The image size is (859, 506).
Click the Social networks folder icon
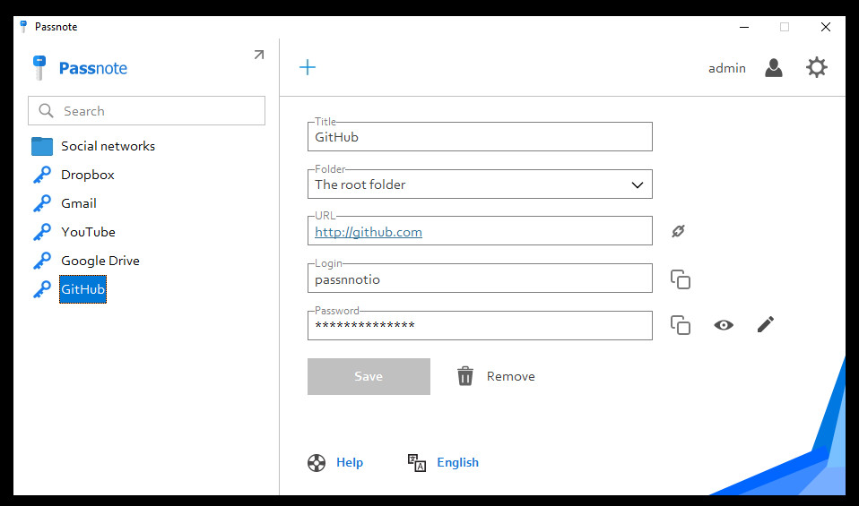[x=42, y=146]
